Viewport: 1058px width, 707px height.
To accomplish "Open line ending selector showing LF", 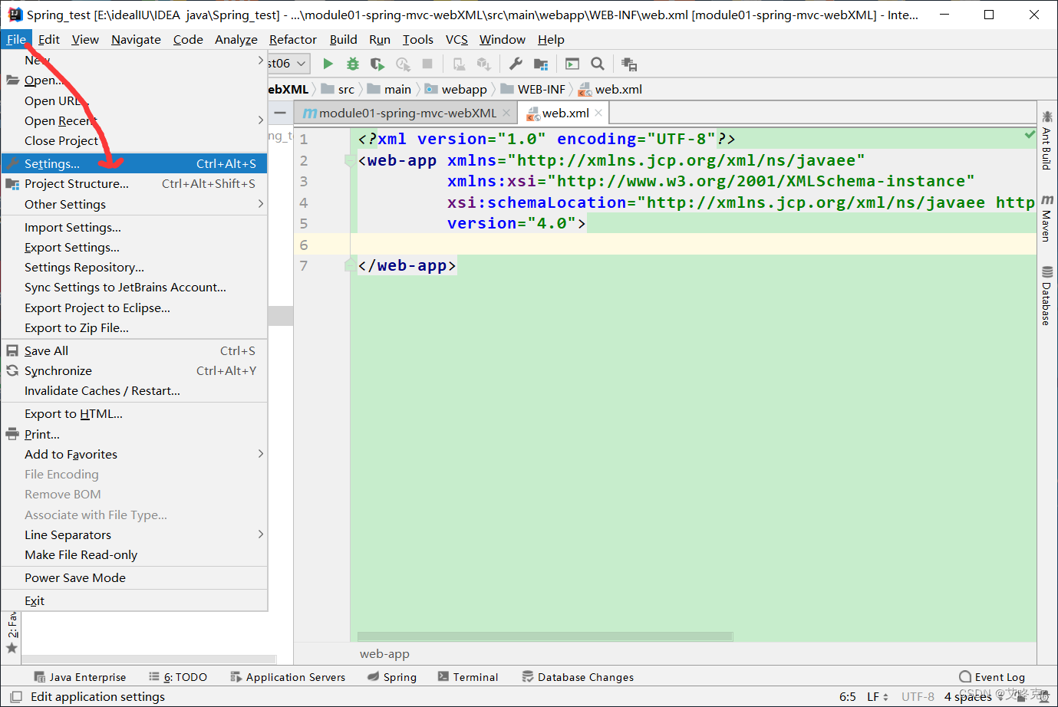I will point(876,696).
